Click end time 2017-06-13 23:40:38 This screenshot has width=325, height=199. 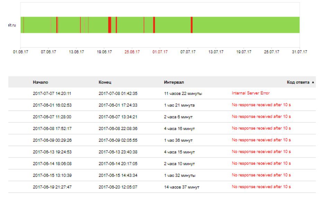(x=118, y=152)
